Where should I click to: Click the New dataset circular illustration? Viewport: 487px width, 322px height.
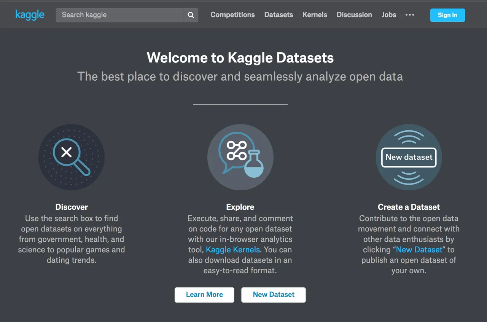409,157
